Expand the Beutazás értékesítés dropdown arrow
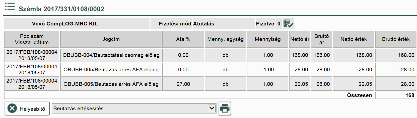Viewport: 417px width, 118px height. click(212, 108)
